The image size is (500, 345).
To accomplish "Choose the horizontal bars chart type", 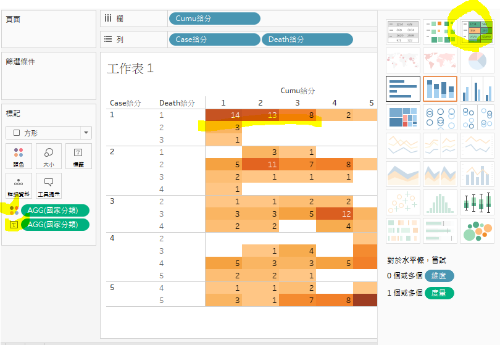I will [403, 89].
